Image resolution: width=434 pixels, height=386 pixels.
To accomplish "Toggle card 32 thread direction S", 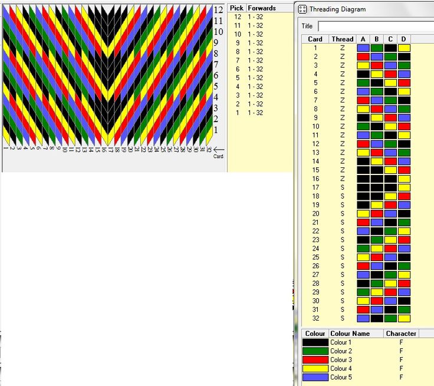I will coord(343,318).
